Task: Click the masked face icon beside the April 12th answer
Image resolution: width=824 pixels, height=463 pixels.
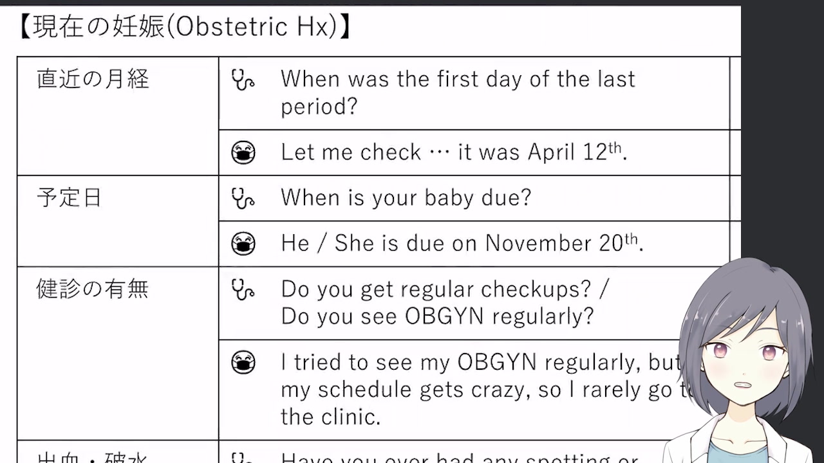Action: pyautogui.click(x=243, y=152)
